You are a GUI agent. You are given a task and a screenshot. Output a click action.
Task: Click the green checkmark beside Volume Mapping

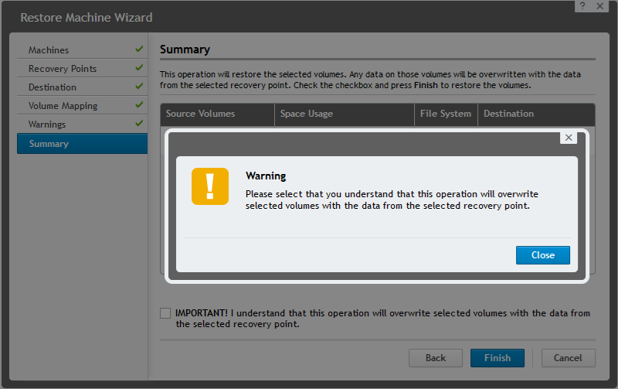pos(139,105)
